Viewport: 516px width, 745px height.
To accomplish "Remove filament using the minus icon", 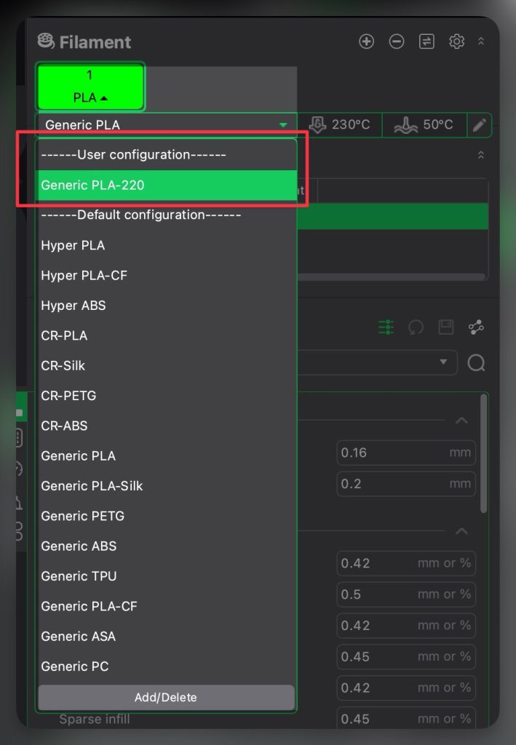I will point(397,41).
